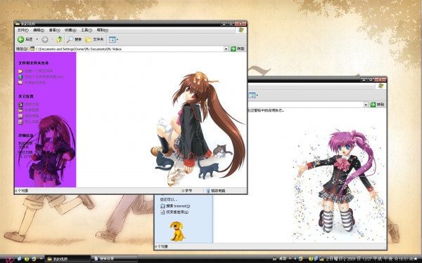Click the '0 字节' status bar size text
422x263 pixels.
tap(187, 191)
